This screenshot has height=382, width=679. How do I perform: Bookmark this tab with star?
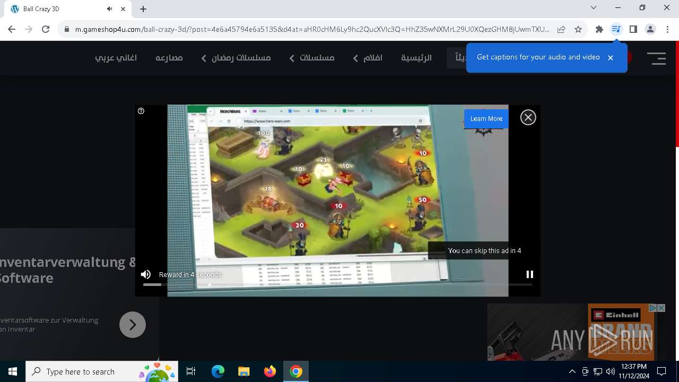pos(578,30)
